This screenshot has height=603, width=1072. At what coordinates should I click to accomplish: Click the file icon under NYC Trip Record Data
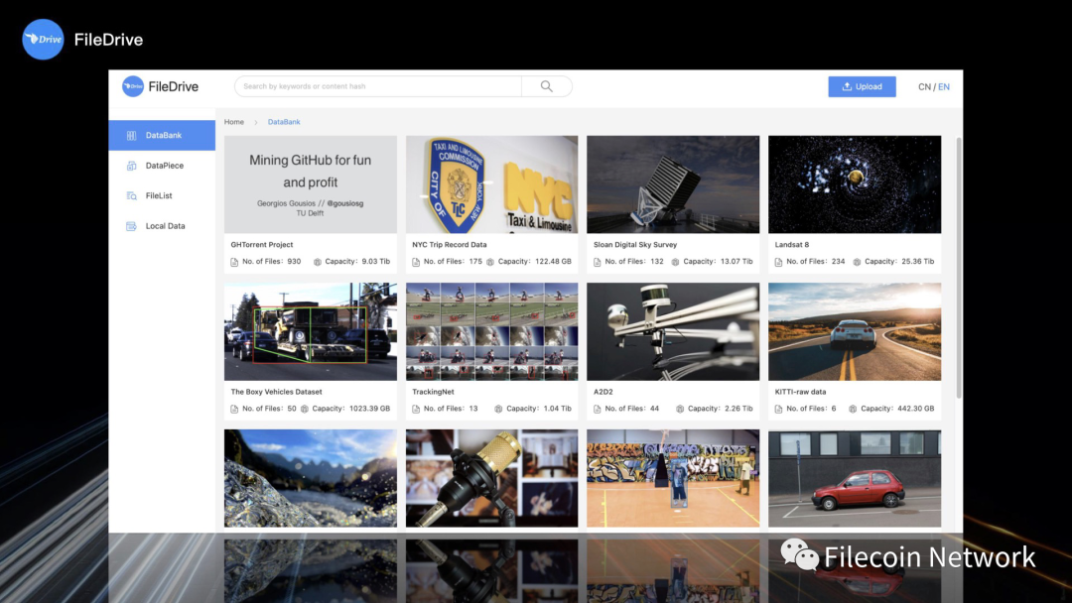click(416, 262)
